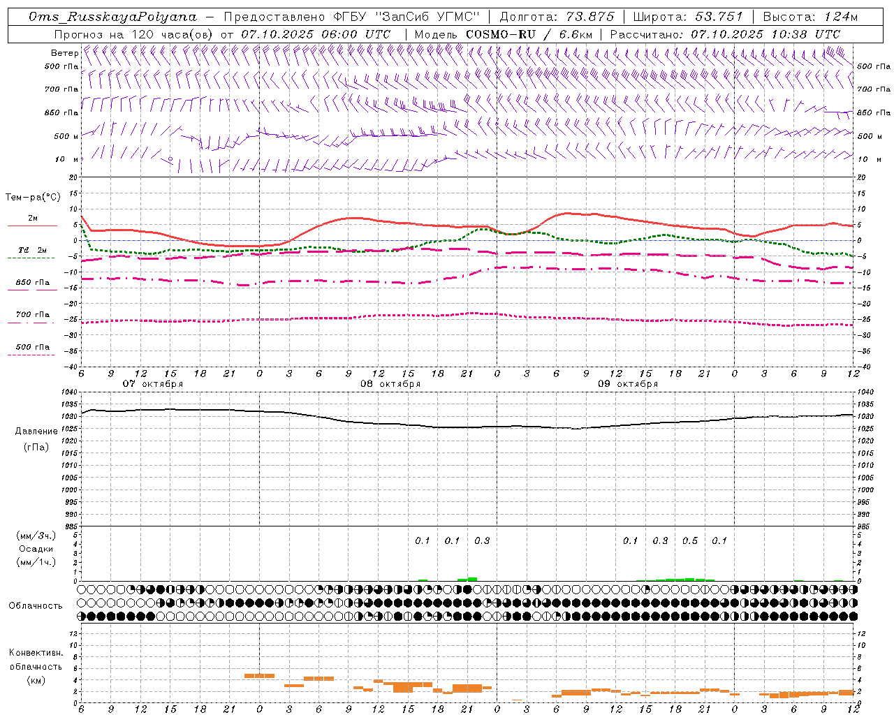894x715 pixels.
Task: Click the Td 2м dew point legend entry
Action: pos(32,250)
